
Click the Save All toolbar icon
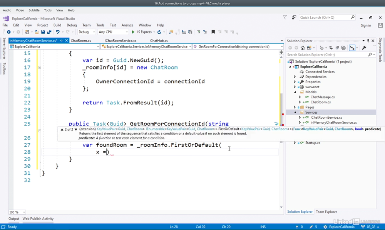tap(49, 32)
